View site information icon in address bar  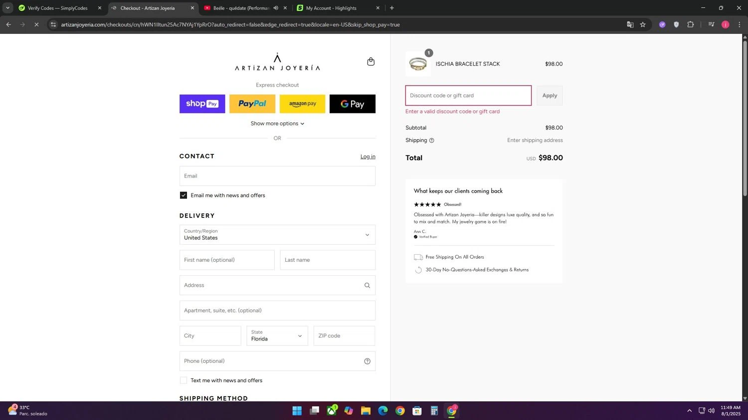click(53, 24)
